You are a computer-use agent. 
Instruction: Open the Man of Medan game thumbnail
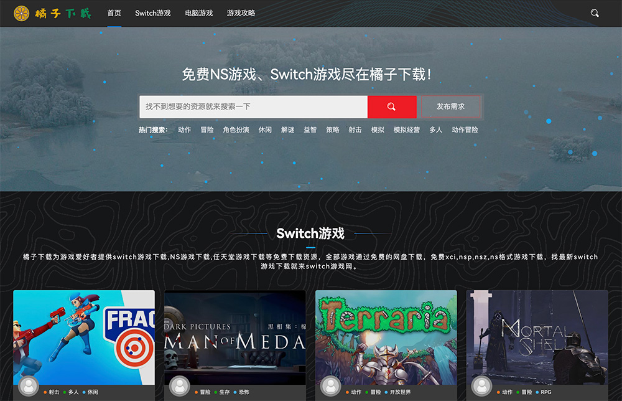[235, 337]
